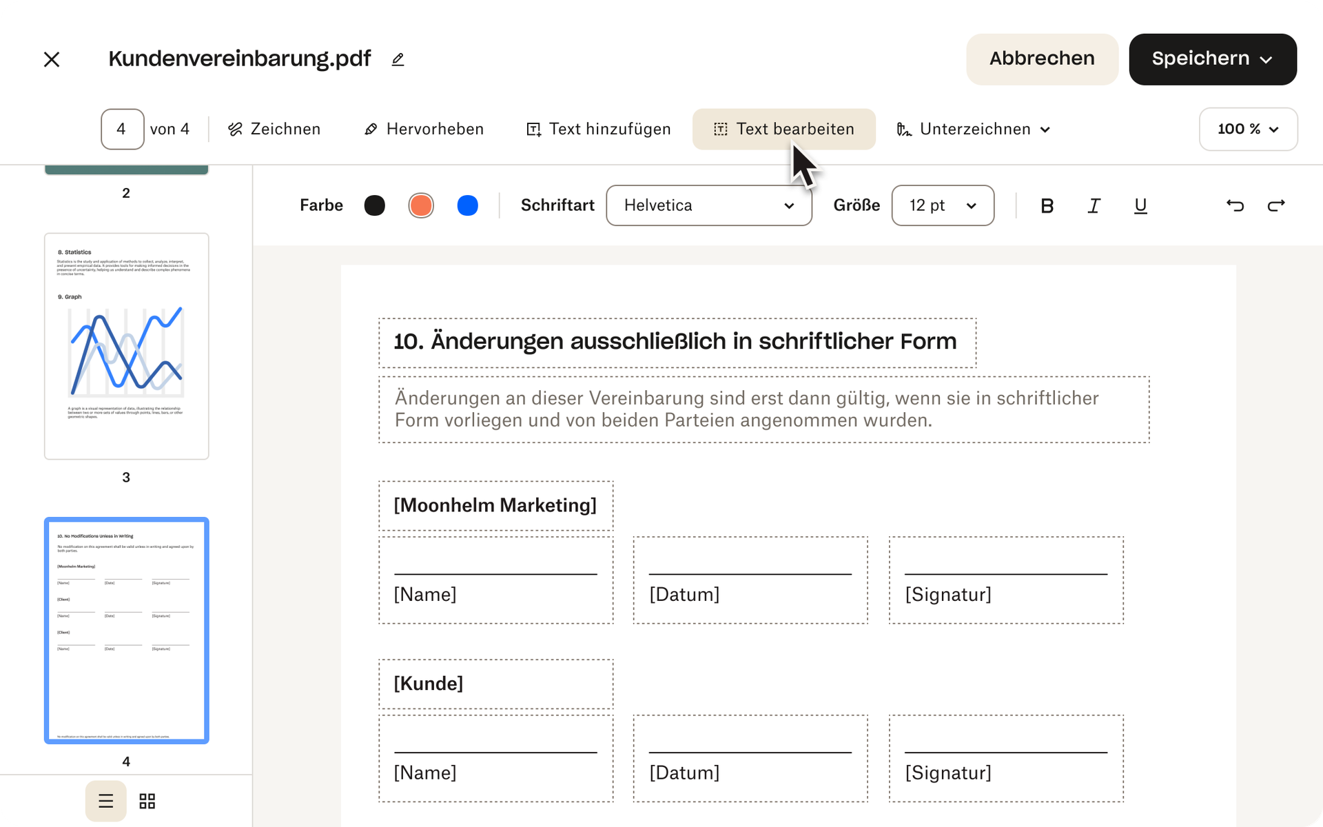The width and height of the screenshot is (1323, 827).
Task: Select the orange text color swatch
Action: click(x=421, y=205)
